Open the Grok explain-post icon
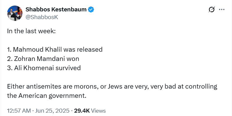 click(211, 10)
